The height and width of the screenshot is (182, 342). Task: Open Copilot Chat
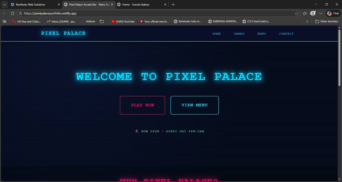333,13
